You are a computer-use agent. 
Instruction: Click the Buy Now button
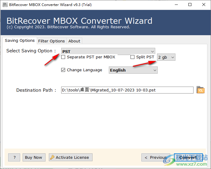coord(34,157)
